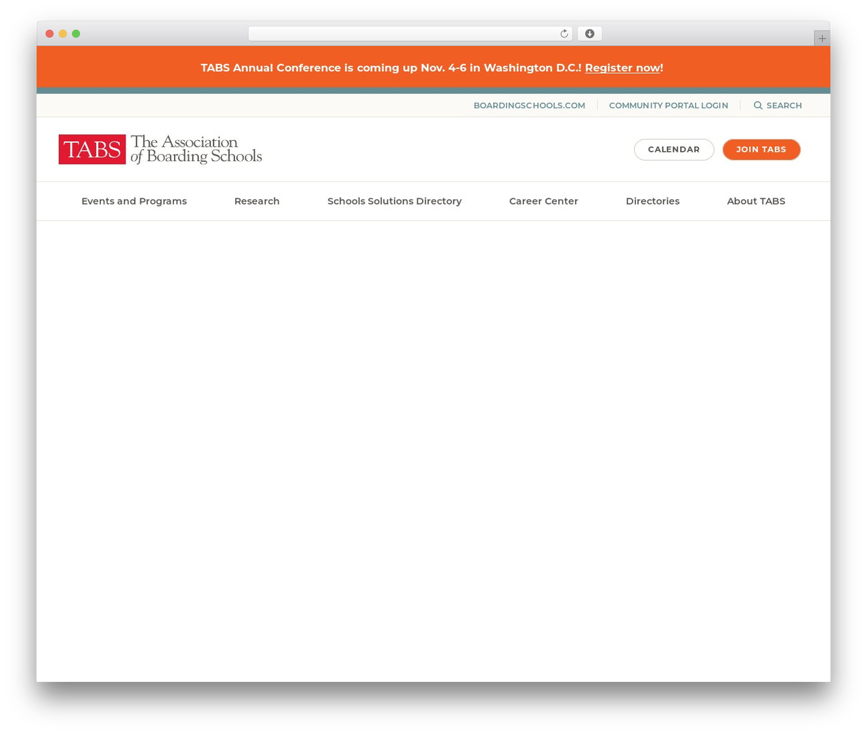Minimize the window with the yellow button
The image size is (867, 734).
[x=62, y=34]
